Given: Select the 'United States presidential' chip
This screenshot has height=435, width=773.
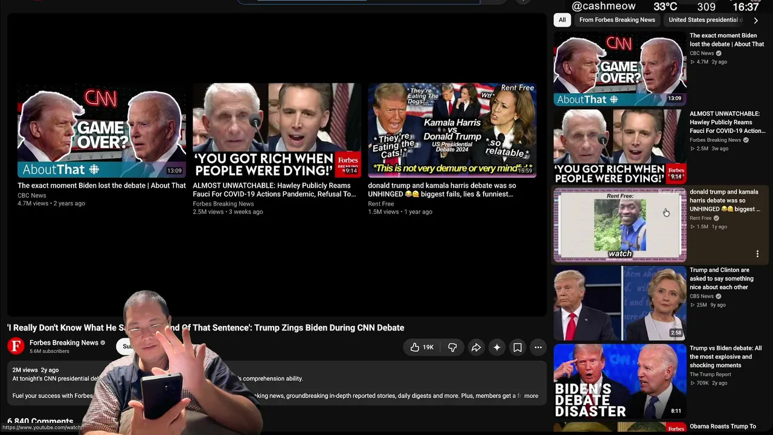Looking at the screenshot, I should pos(705,20).
